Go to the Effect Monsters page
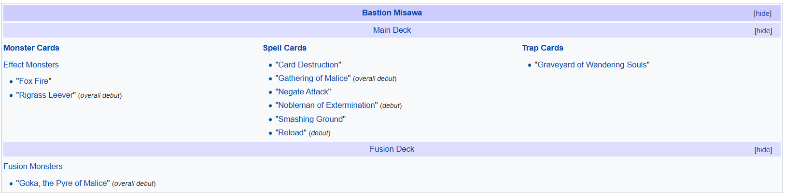The width and height of the screenshot is (785, 196). [31, 65]
